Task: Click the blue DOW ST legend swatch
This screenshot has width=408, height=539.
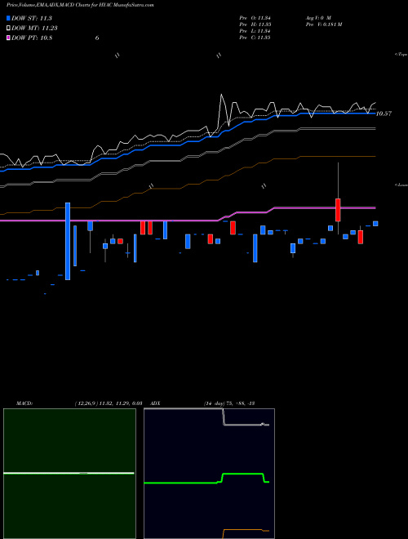Action: tap(9, 18)
